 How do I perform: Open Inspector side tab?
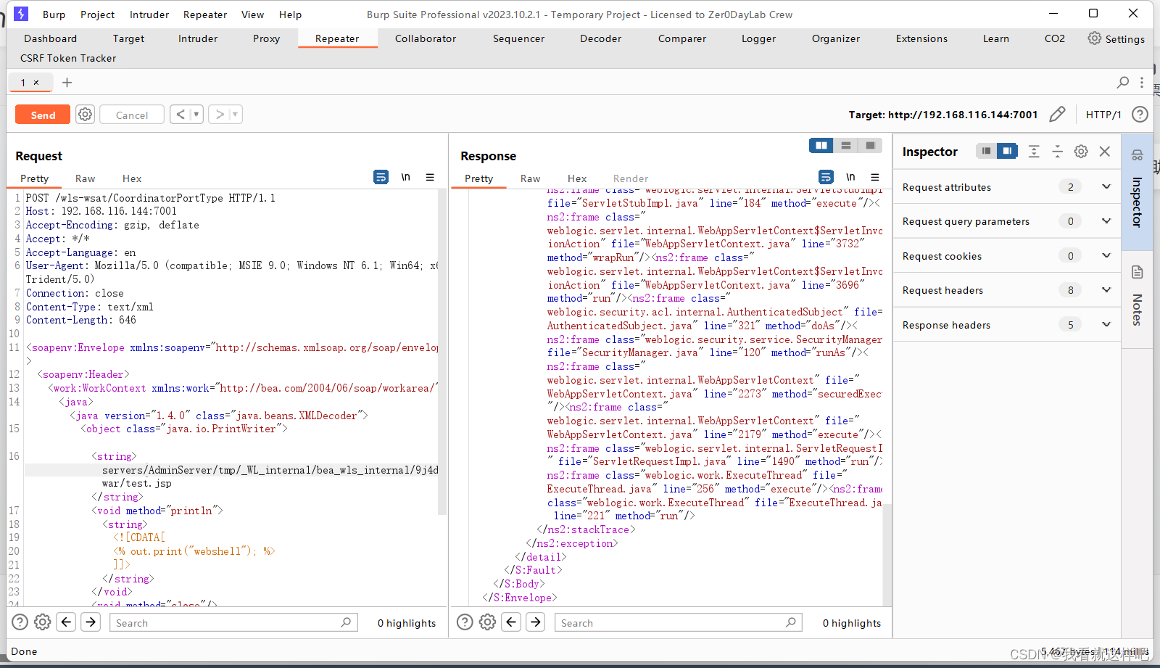point(1137,192)
